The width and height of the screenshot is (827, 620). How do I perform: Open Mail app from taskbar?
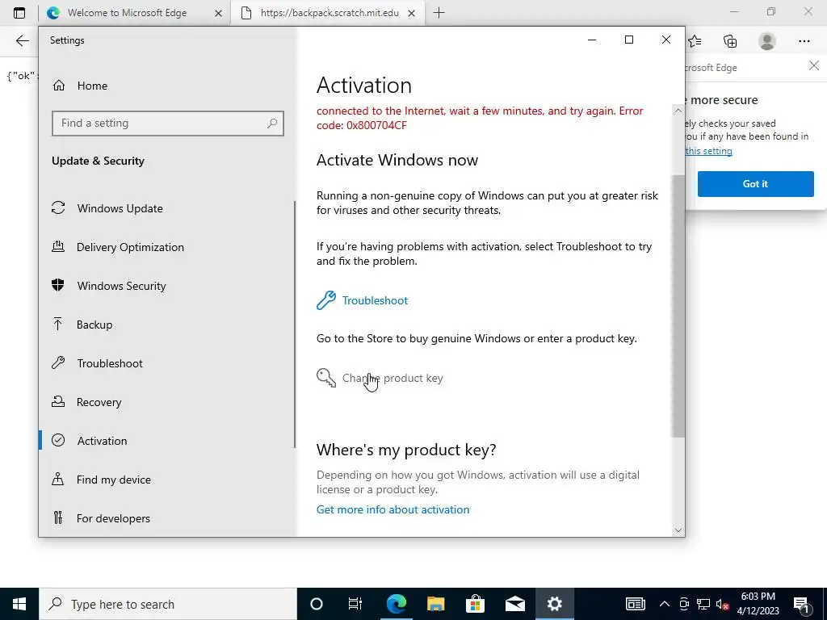click(x=514, y=604)
